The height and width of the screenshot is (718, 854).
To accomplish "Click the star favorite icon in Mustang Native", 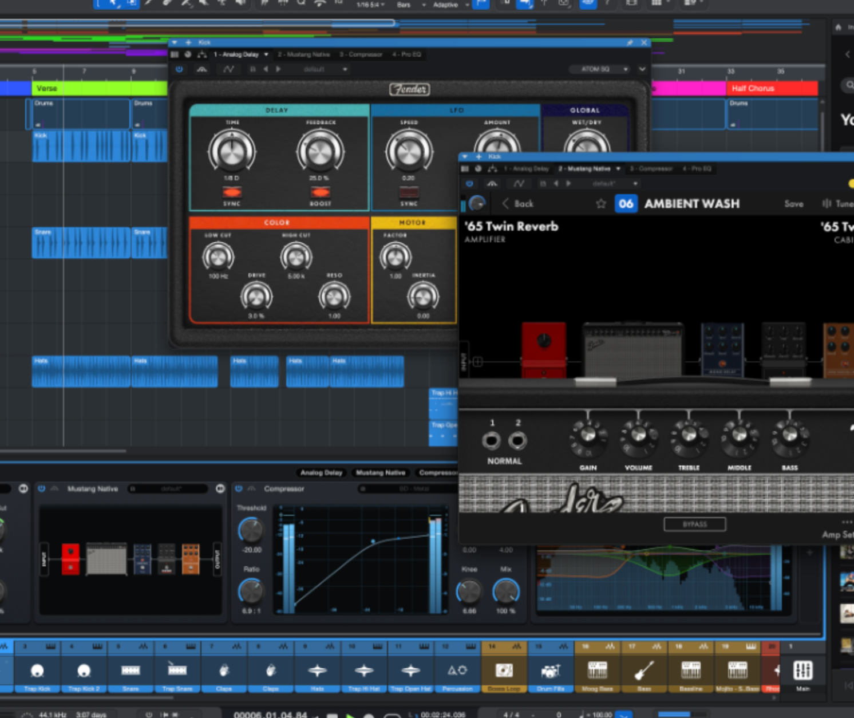I will click(601, 203).
